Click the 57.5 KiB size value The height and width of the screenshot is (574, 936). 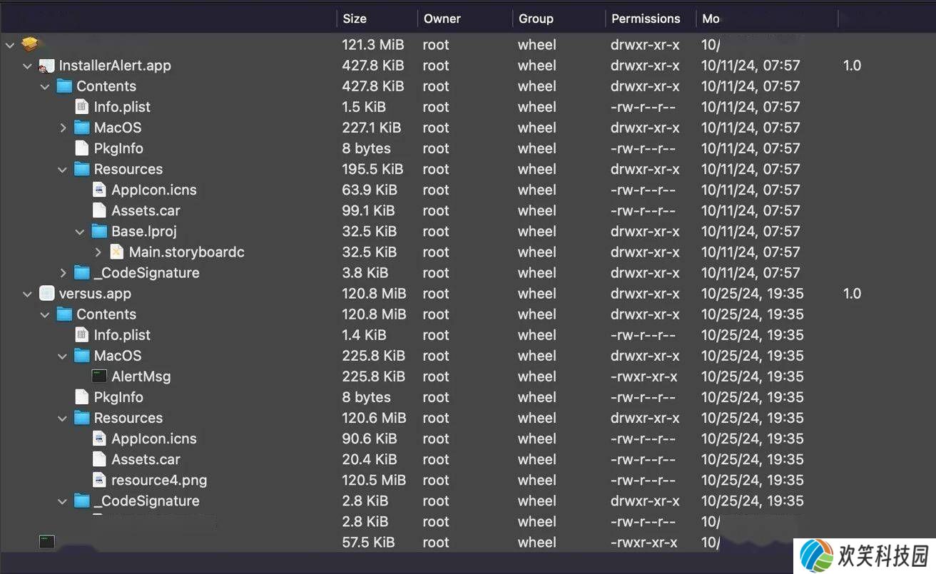368,542
